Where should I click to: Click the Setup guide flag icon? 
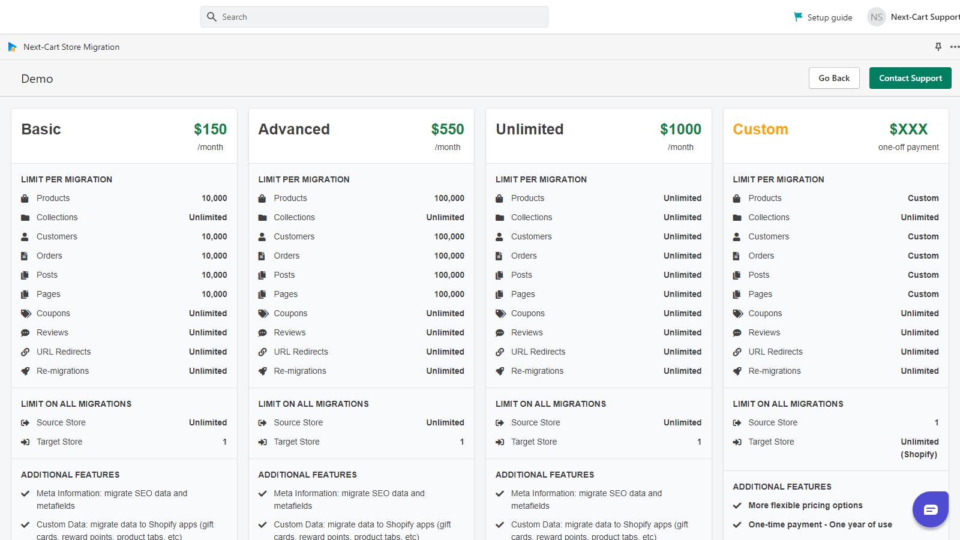click(798, 17)
